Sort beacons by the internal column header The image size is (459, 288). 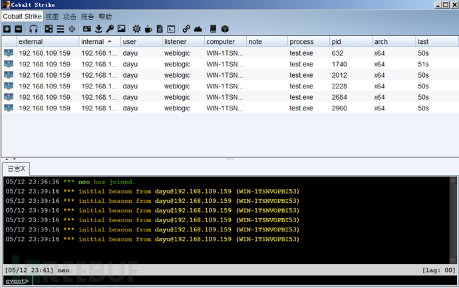click(x=93, y=42)
